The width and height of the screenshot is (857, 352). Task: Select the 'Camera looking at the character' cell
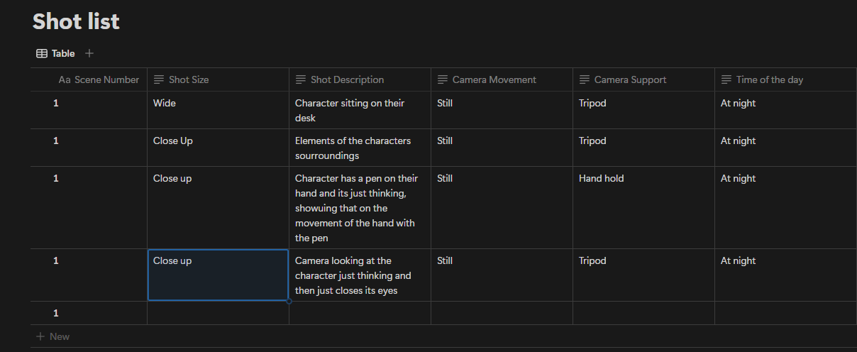[360, 275]
